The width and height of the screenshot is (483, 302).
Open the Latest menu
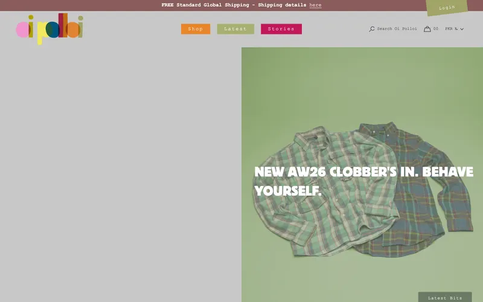point(235,29)
